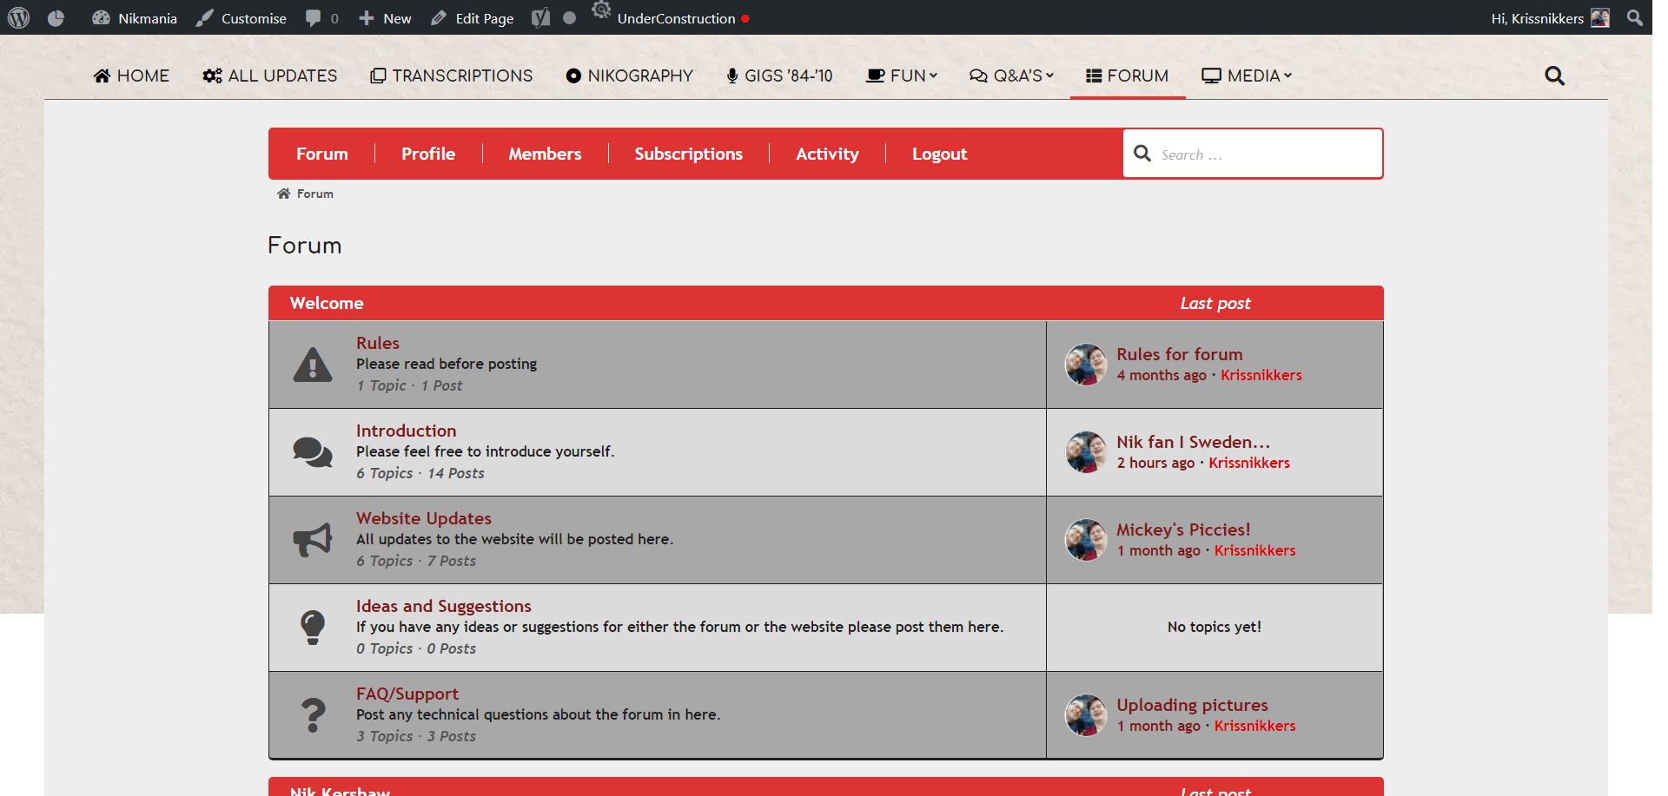Click the Website Updates megaphone icon
1668x796 pixels.
pyautogui.click(x=313, y=540)
